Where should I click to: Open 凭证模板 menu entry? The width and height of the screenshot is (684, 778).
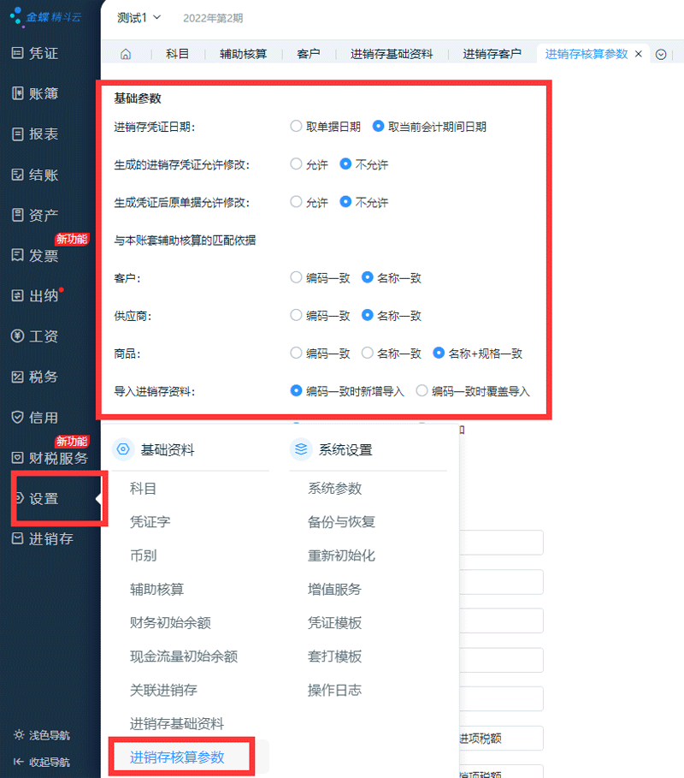coord(334,623)
